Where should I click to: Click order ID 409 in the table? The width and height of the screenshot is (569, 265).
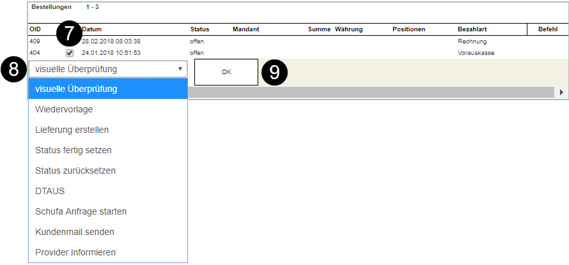(x=35, y=42)
